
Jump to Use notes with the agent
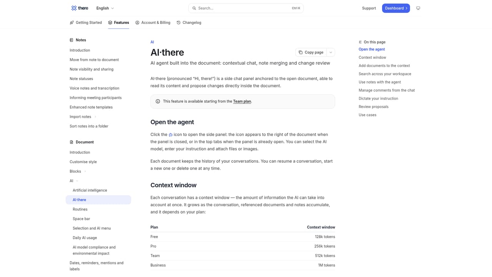tap(380, 82)
